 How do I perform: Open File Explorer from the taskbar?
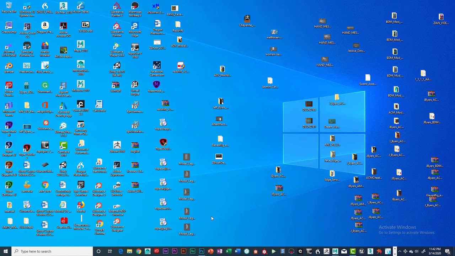click(129, 251)
